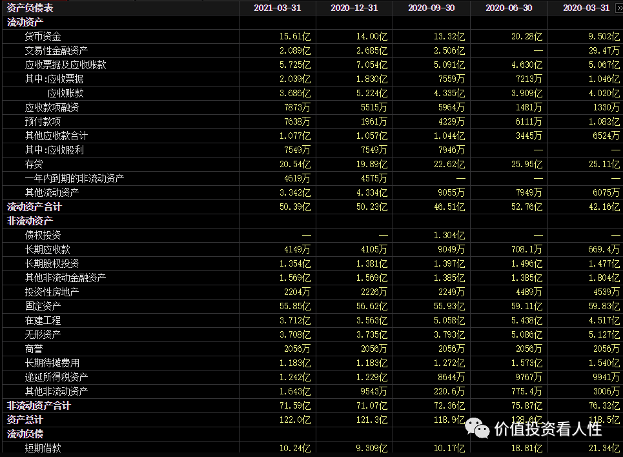Select the 在建工程 row label
Viewport: 623px width, 457px height.
43,321
